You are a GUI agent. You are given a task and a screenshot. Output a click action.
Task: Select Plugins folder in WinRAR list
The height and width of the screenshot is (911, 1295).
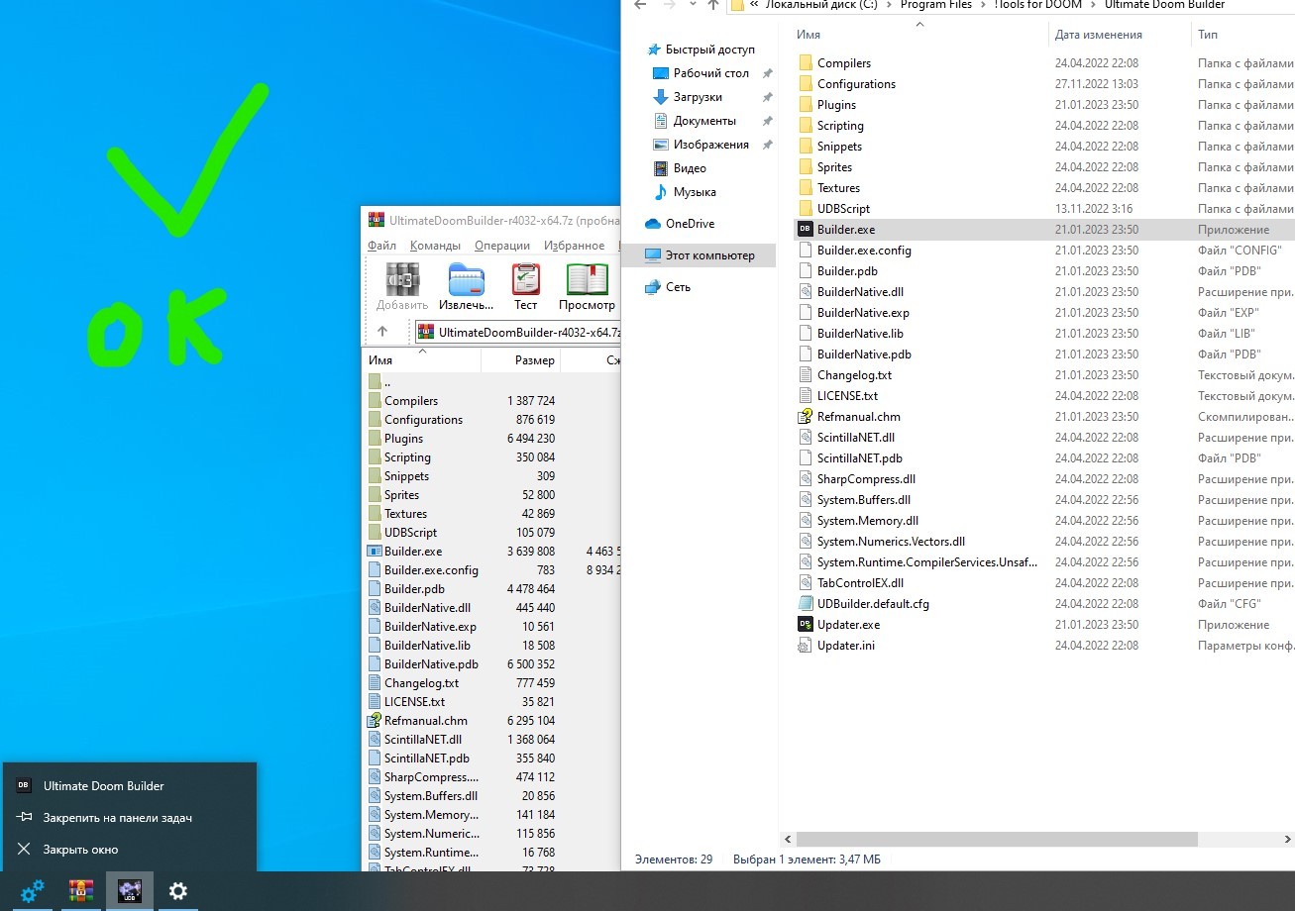[403, 439]
